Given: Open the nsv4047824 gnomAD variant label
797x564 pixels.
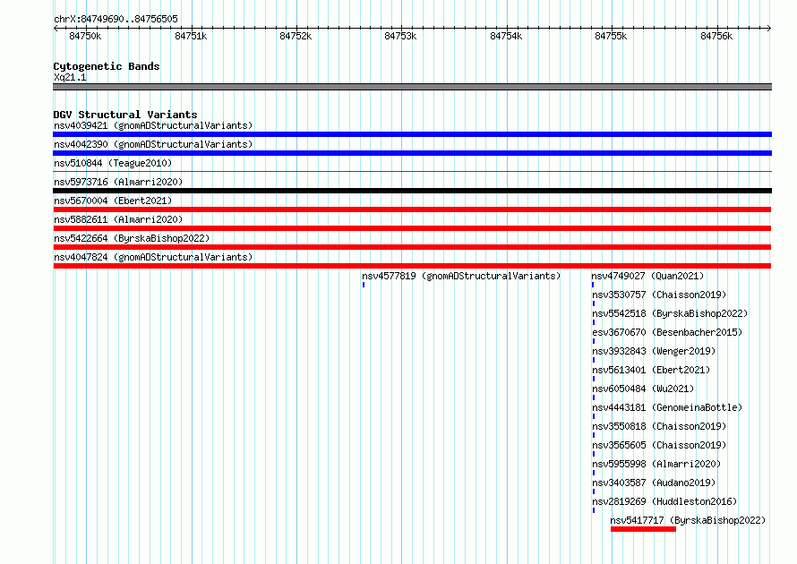Looking at the screenshot, I should coord(153,257).
